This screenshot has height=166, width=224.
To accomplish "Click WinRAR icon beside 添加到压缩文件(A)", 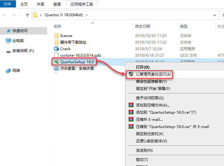I will pos(131,105).
